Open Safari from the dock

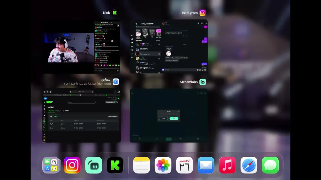click(x=249, y=165)
